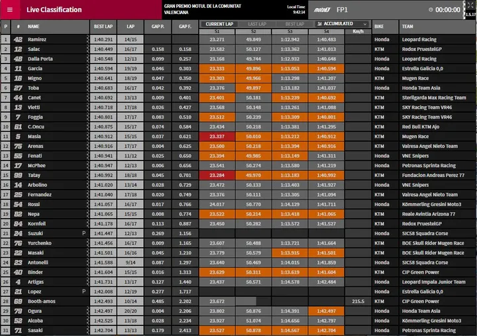Open the hamburger menu beside Live Classification
477x336 pixels.
(10, 10)
